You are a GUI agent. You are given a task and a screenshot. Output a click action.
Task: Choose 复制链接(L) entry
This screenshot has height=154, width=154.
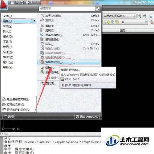pyautogui.click(x=69, y=39)
